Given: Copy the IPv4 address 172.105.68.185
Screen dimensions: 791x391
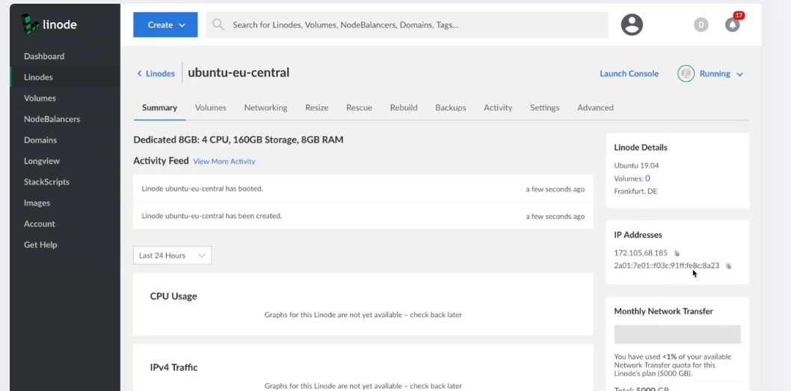Looking at the screenshot, I should tap(677, 253).
